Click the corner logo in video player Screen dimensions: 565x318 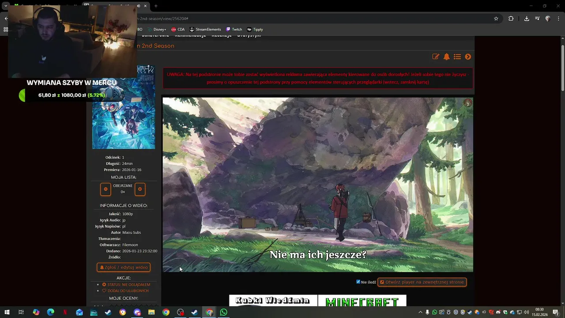pos(468,103)
